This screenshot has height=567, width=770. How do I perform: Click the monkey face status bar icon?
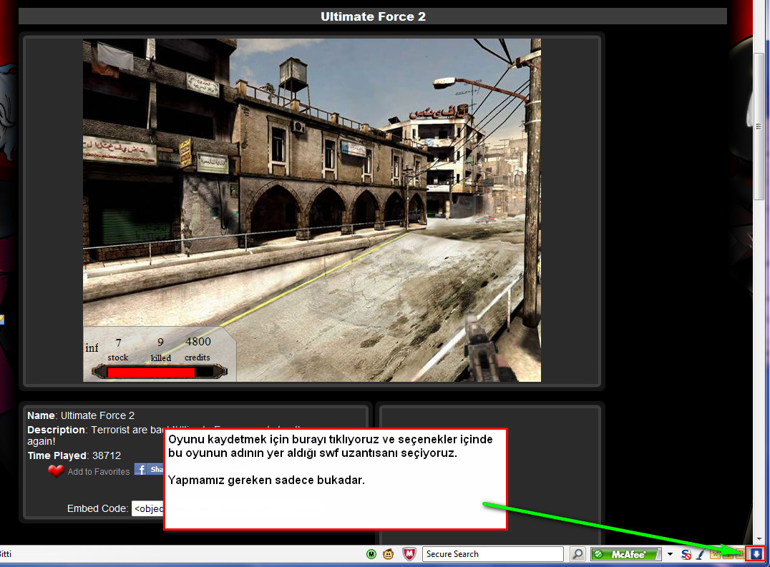tap(389, 554)
